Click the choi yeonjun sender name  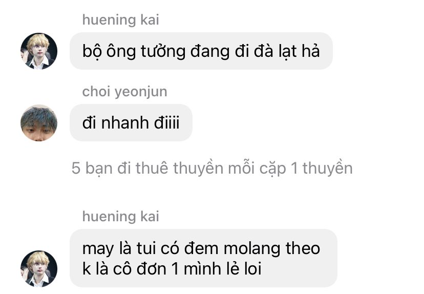124,91
